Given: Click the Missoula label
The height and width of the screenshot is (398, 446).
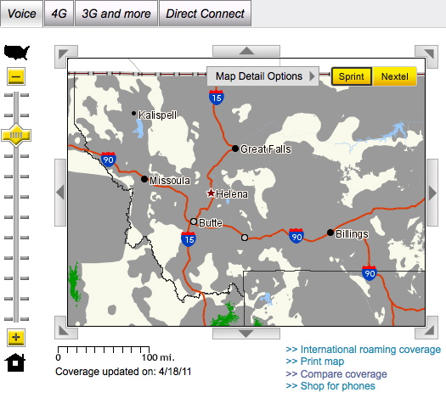Looking at the screenshot, I should pos(170,181).
